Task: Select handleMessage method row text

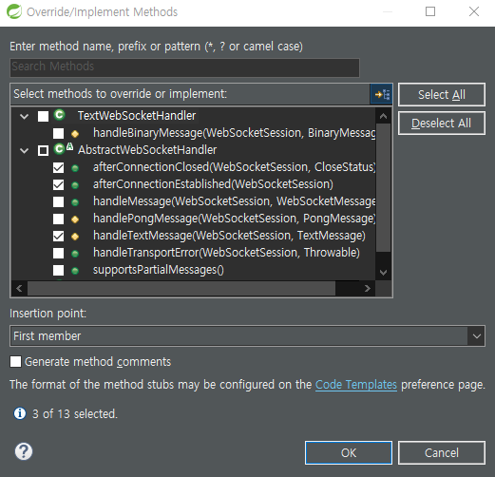Action: coord(235,201)
